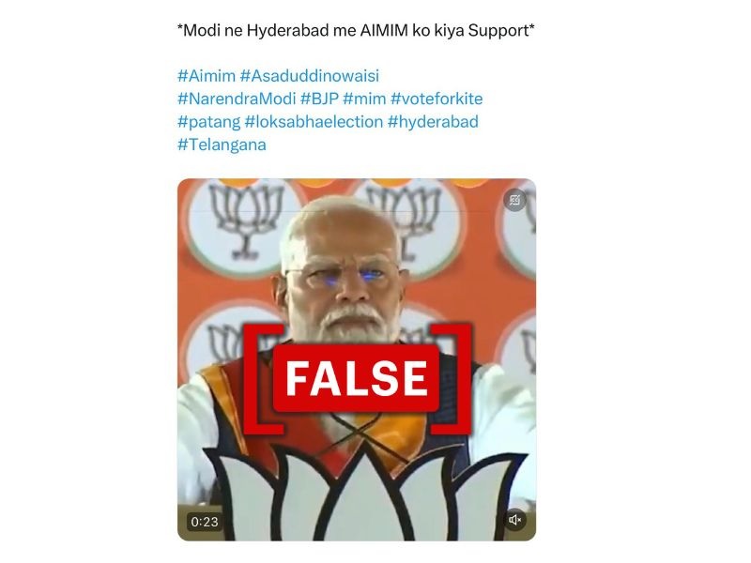Open the #loksabhaelection hashtag
The width and height of the screenshot is (751, 563).
pos(314,122)
